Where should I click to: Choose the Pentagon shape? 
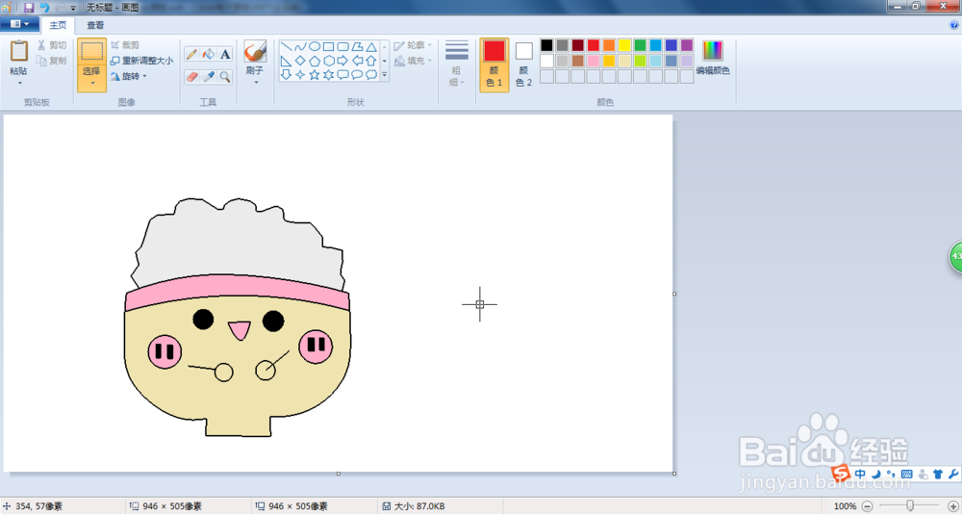point(315,61)
